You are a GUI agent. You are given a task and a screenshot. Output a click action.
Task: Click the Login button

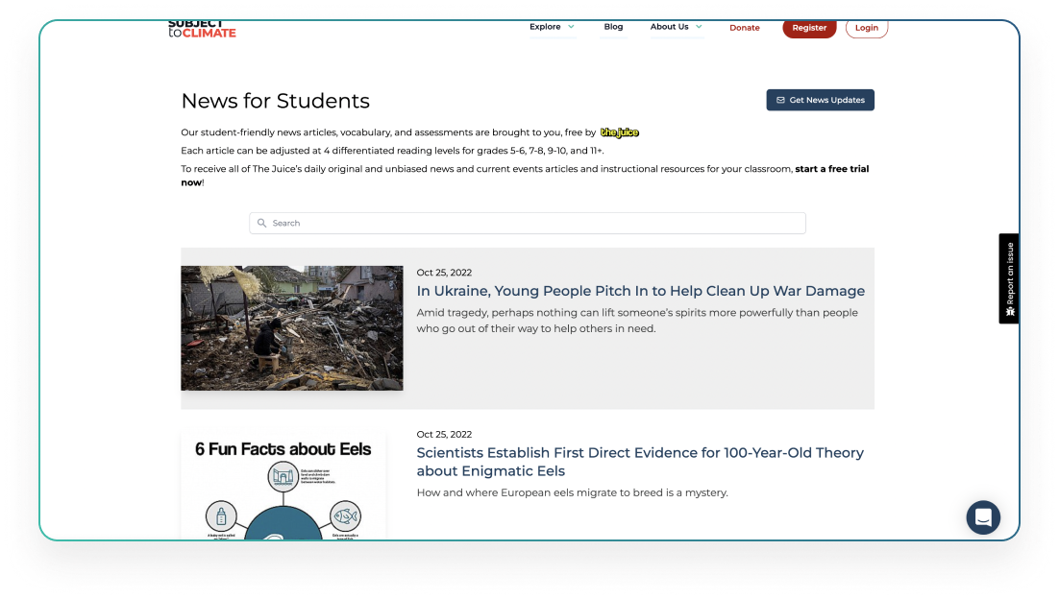click(x=866, y=28)
